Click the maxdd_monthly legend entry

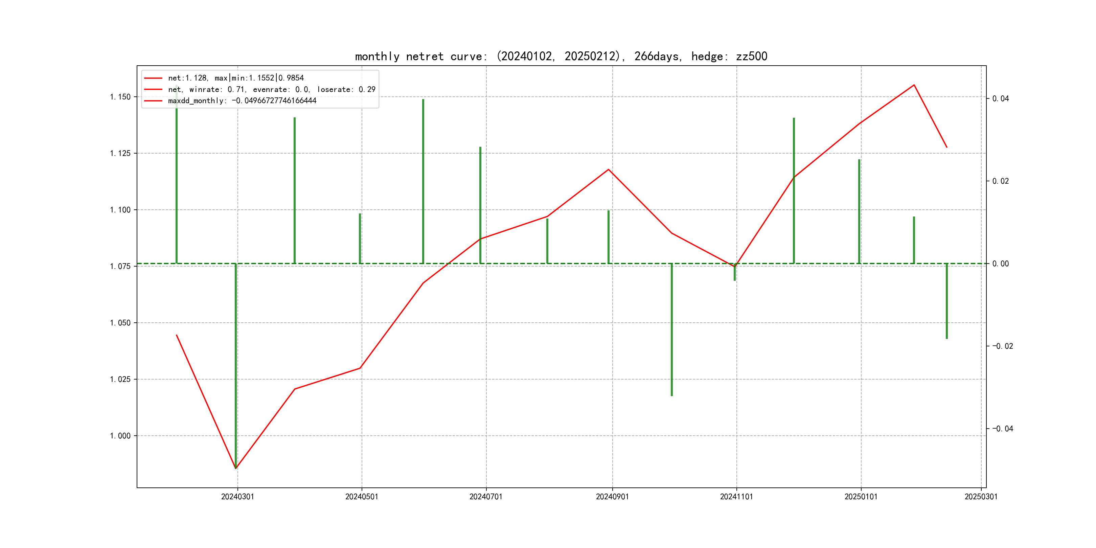242,101
